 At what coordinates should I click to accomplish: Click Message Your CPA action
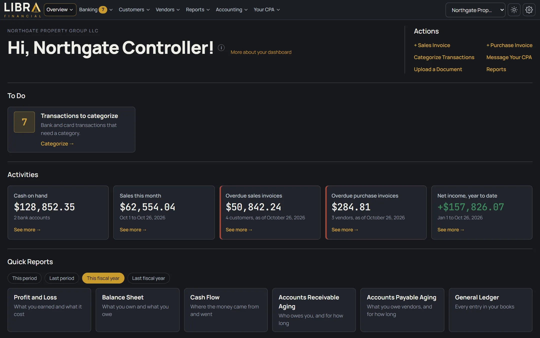click(x=509, y=57)
